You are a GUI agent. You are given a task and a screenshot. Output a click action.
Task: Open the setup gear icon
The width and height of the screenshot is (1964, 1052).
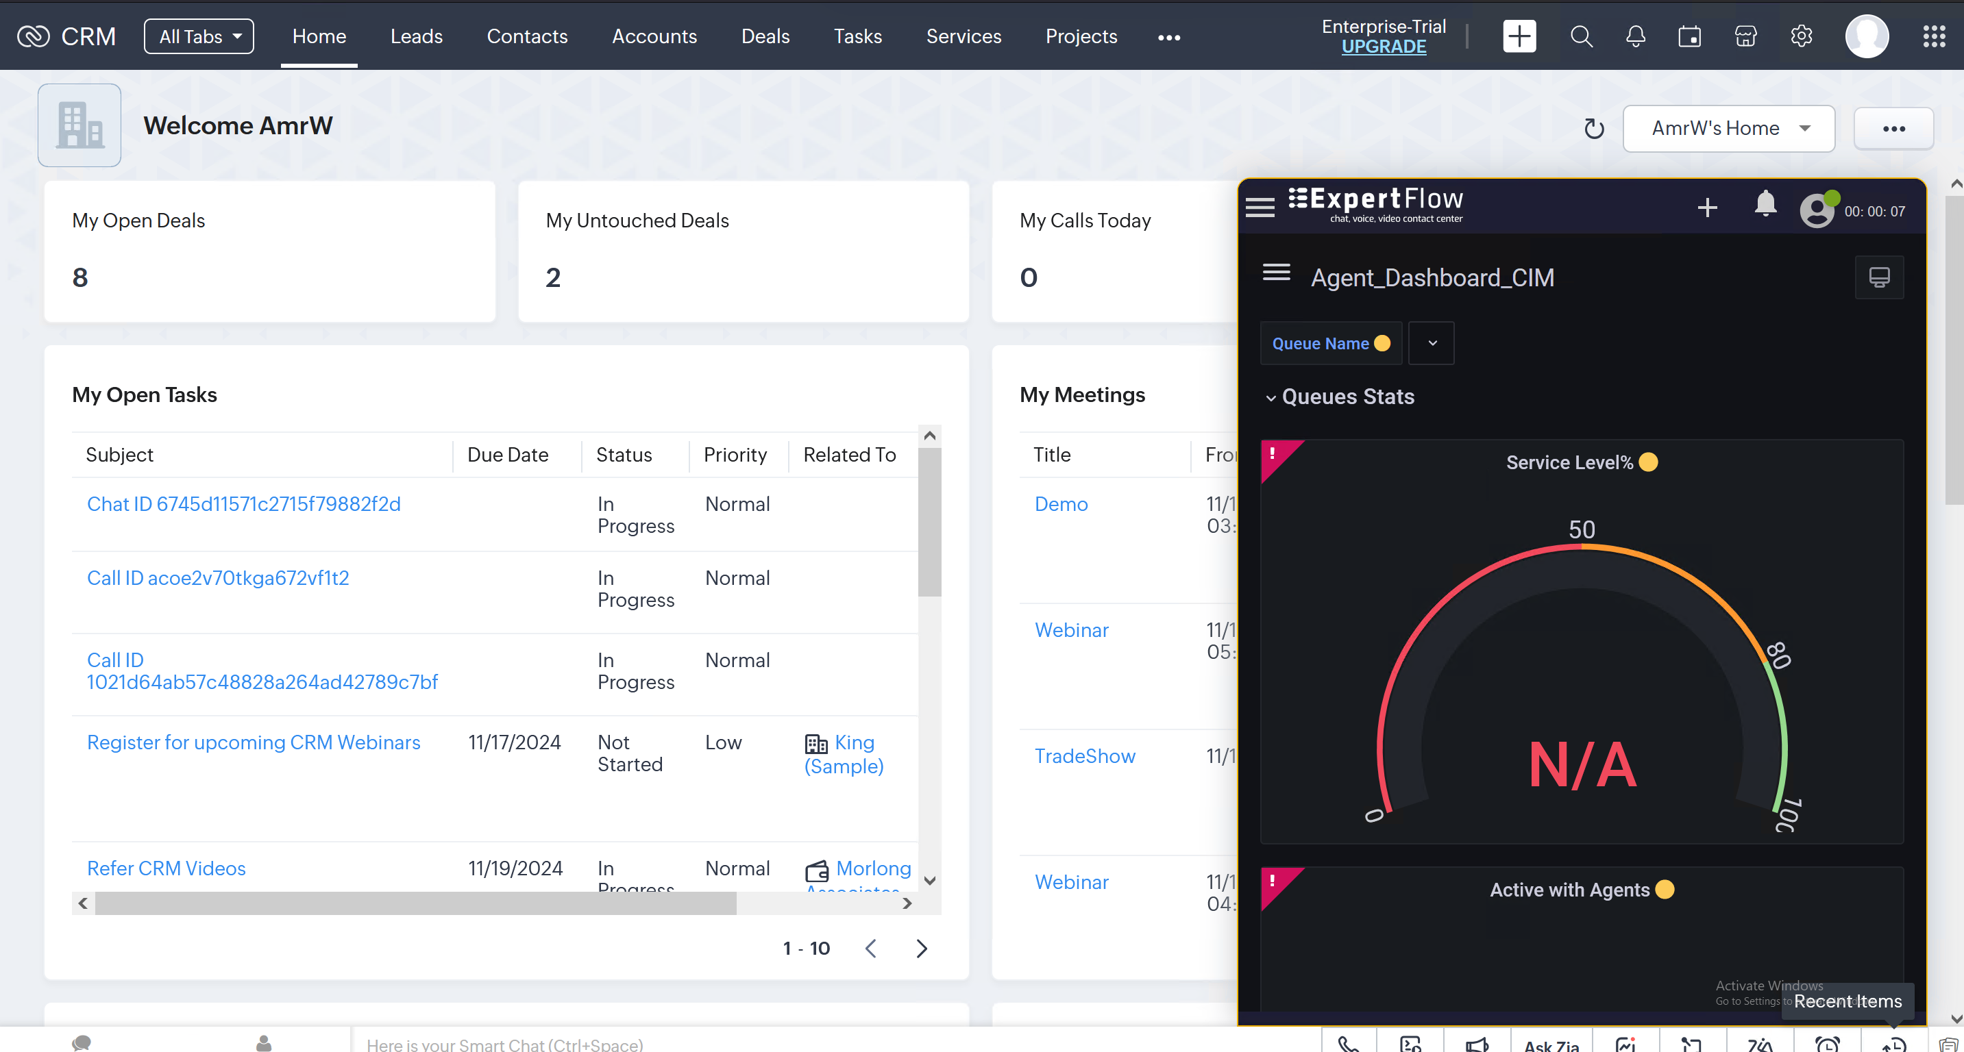tap(1801, 36)
